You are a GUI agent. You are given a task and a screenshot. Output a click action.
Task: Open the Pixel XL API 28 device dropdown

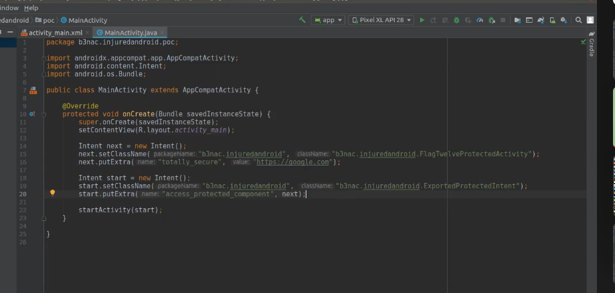tap(381, 20)
